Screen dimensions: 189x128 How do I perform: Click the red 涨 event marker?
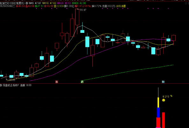(57, 82)
